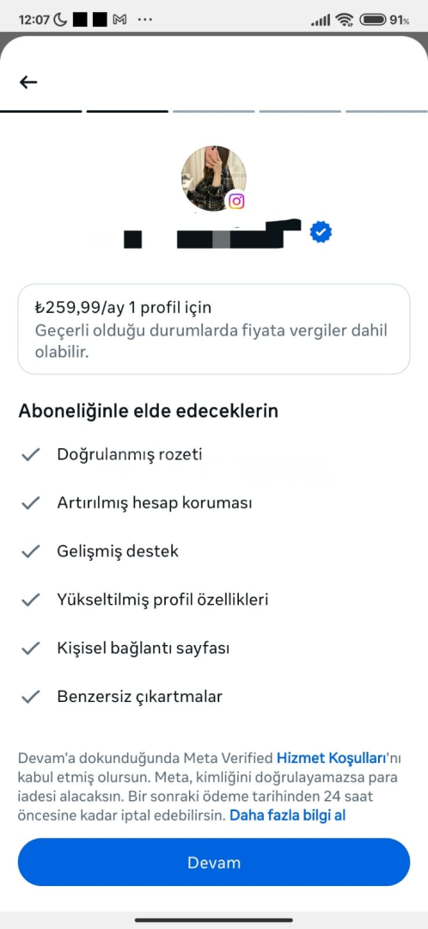This screenshot has height=929, width=428.
Task: Tap the checkmark beside Kişisel bağlantı sayfası
Action: coord(30,649)
